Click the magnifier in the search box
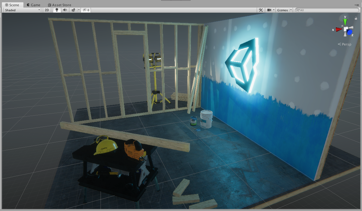This screenshot has height=211, width=362. click(x=298, y=10)
